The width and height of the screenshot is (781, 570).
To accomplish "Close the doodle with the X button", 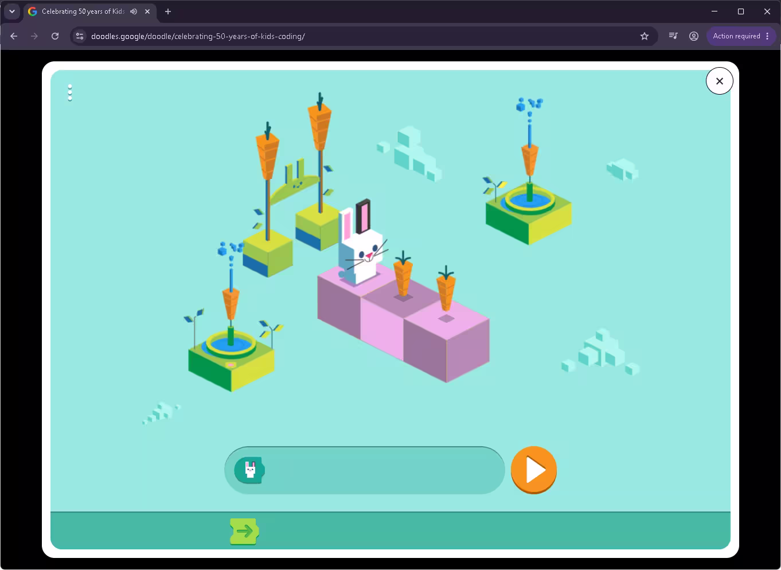I will 720,81.
